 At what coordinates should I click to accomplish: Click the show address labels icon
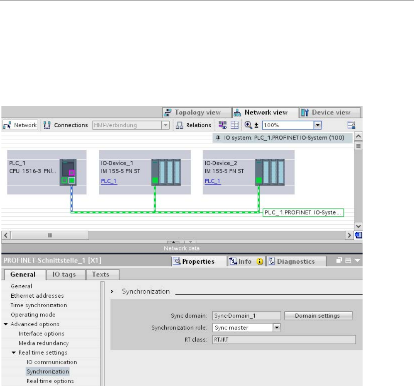click(x=223, y=125)
